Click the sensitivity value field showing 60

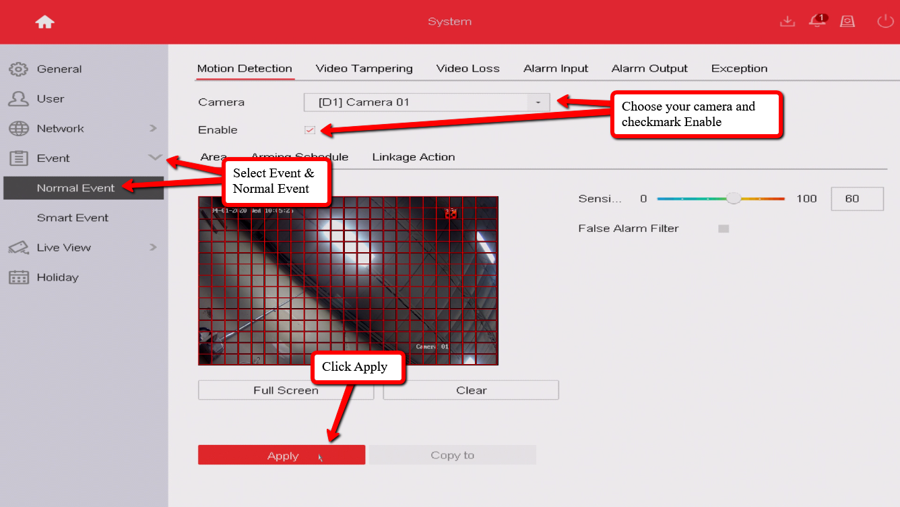click(x=857, y=199)
